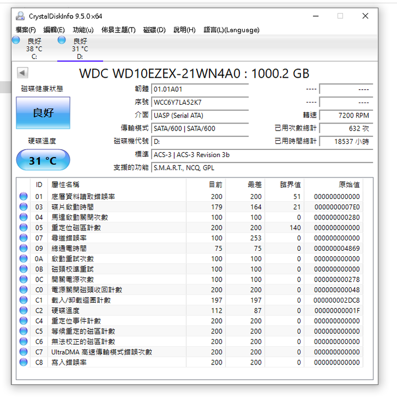397x398 pixels.
Task: Click the attribute name 載入/卸載迴圈計數
Action: point(81,300)
